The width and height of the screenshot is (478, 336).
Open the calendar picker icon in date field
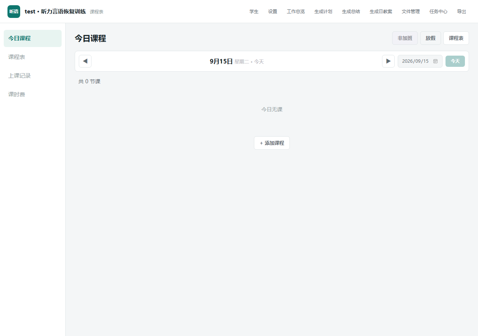[435, 61]
